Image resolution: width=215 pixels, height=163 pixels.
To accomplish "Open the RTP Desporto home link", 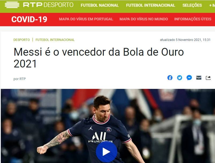I will click(x=48, y=5).
